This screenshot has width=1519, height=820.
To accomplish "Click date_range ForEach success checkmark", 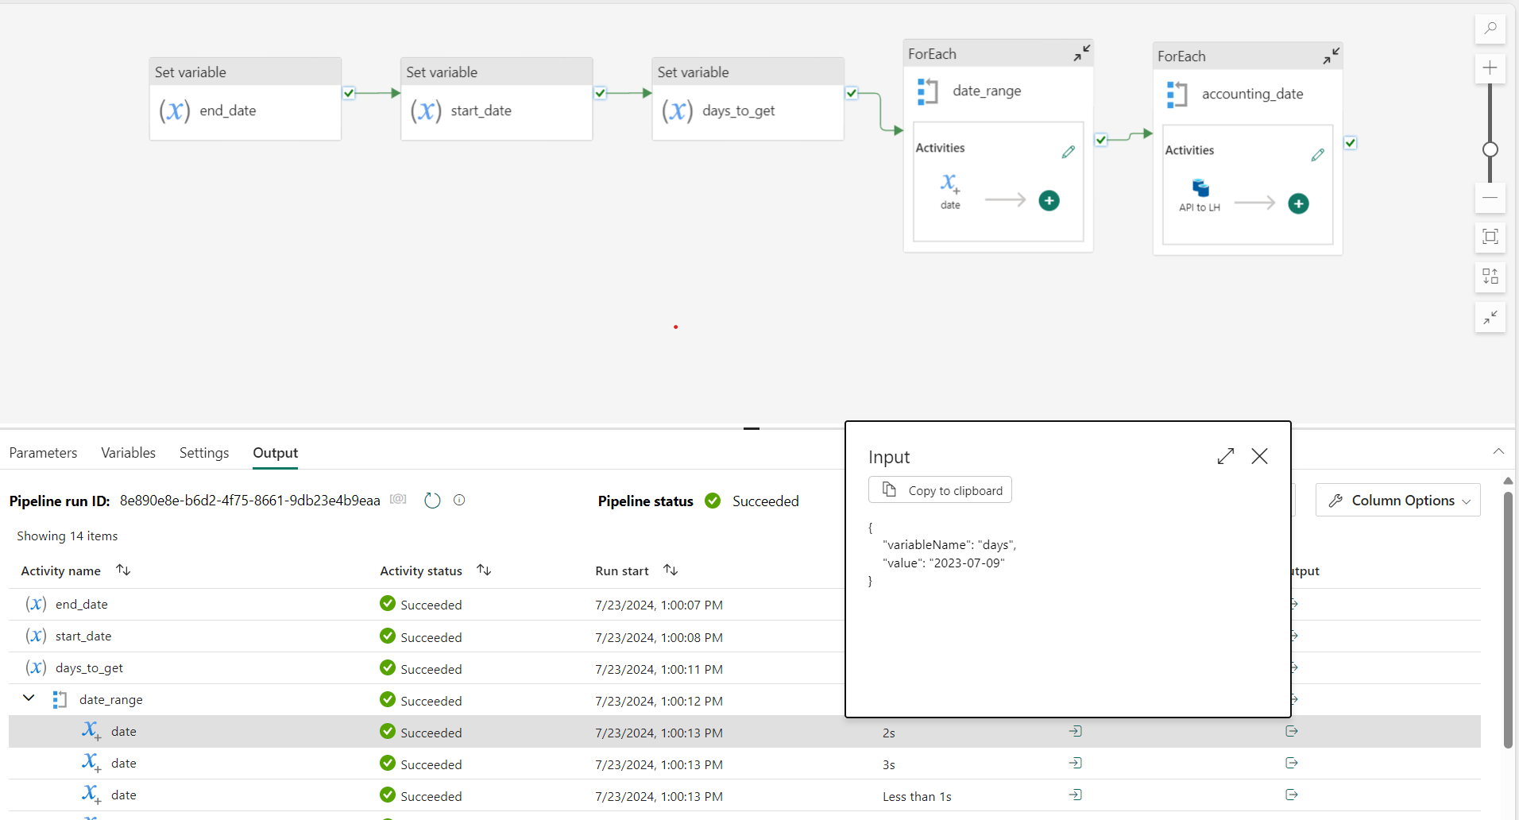I will tap(1101, 140).
